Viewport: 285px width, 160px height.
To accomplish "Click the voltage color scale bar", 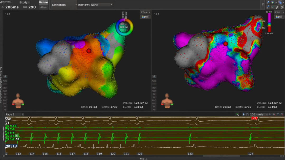I will [x=269, y=22].
